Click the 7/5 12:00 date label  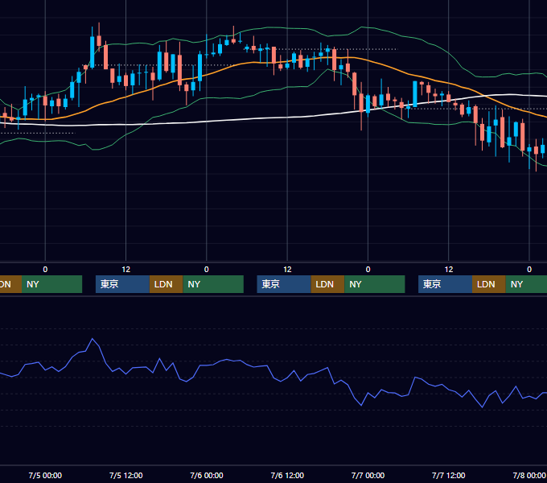pyautogui.click(x=126, y=475)
